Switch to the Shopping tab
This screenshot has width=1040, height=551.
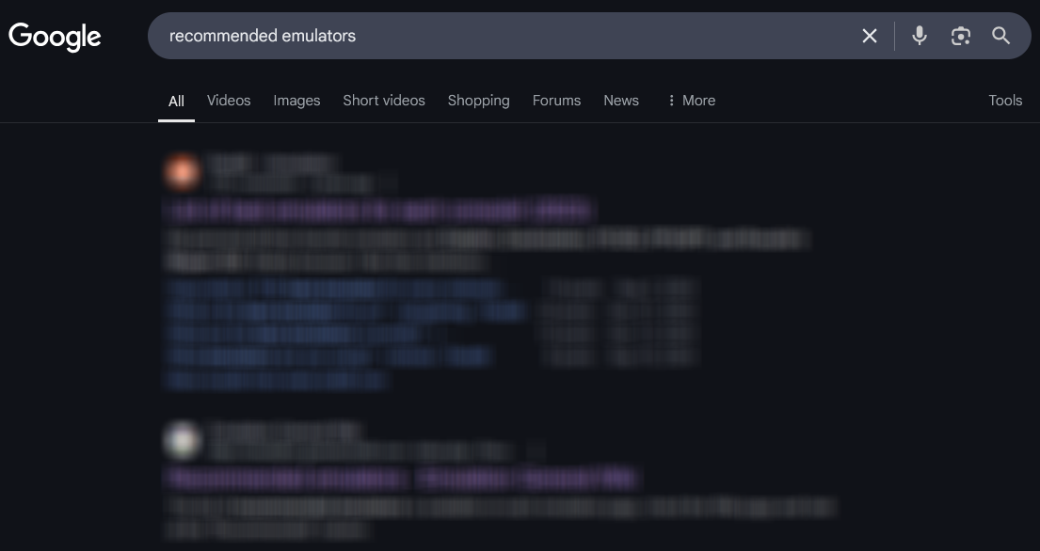click(478, 101)
